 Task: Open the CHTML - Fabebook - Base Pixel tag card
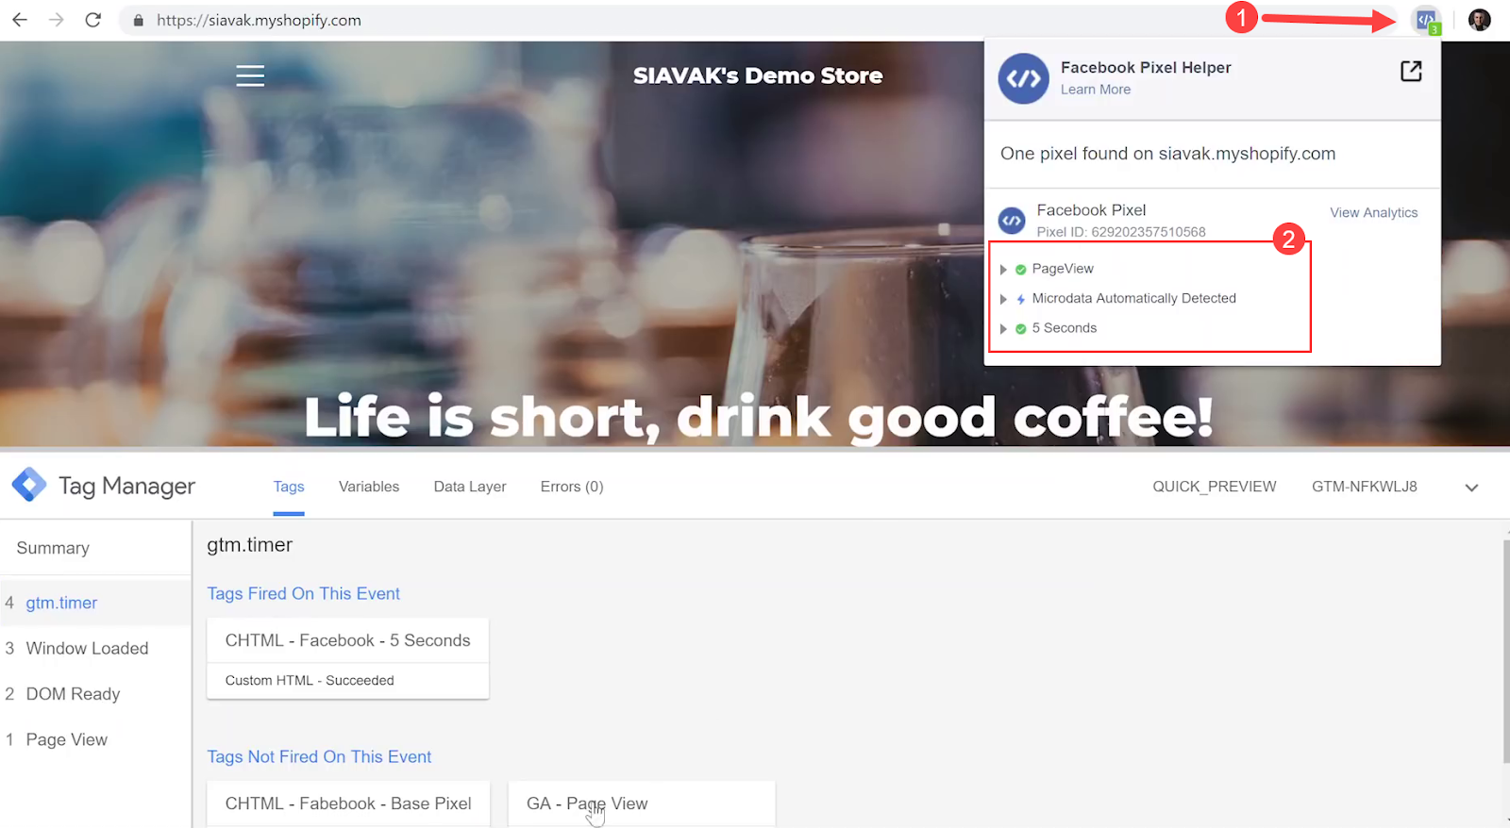[x=348, y=804]
